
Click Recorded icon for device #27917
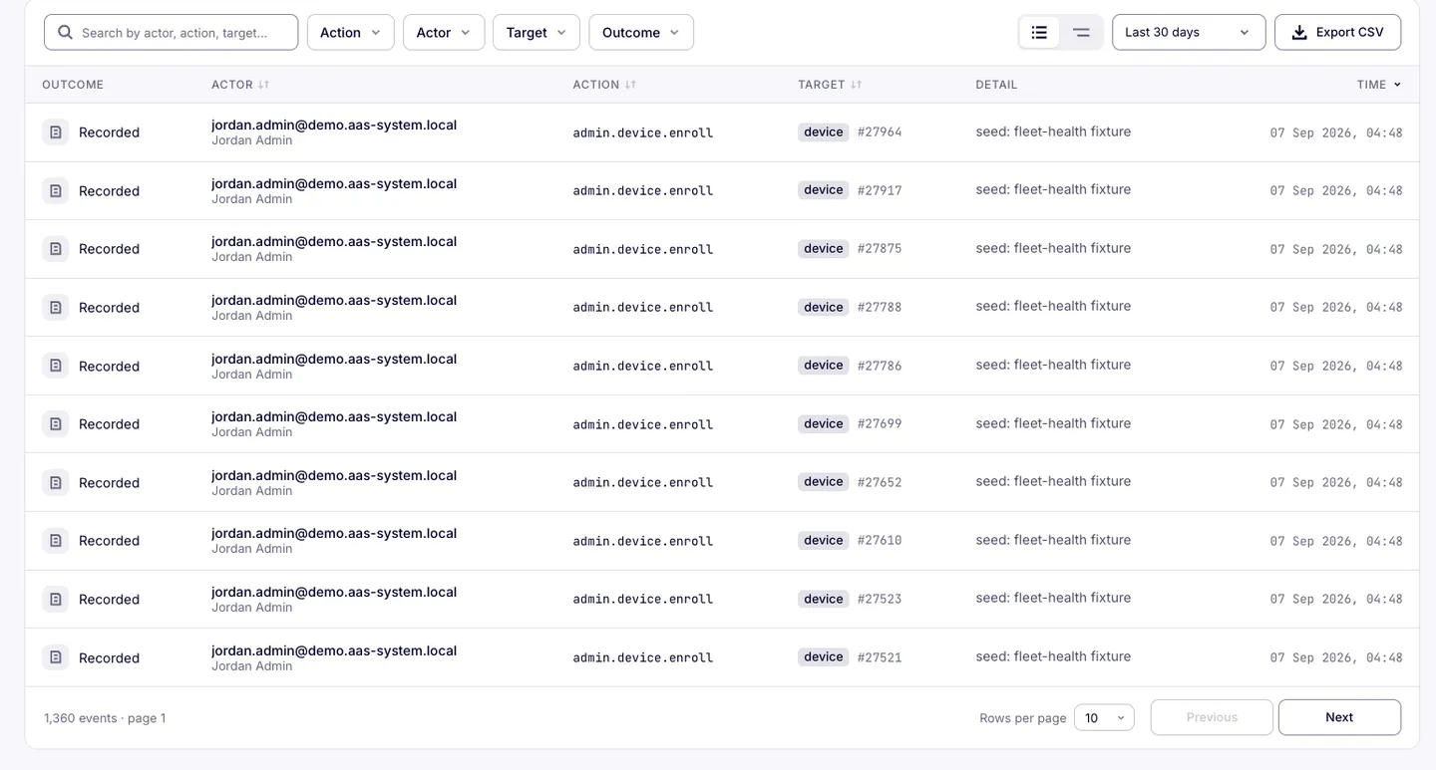point(56,190)
